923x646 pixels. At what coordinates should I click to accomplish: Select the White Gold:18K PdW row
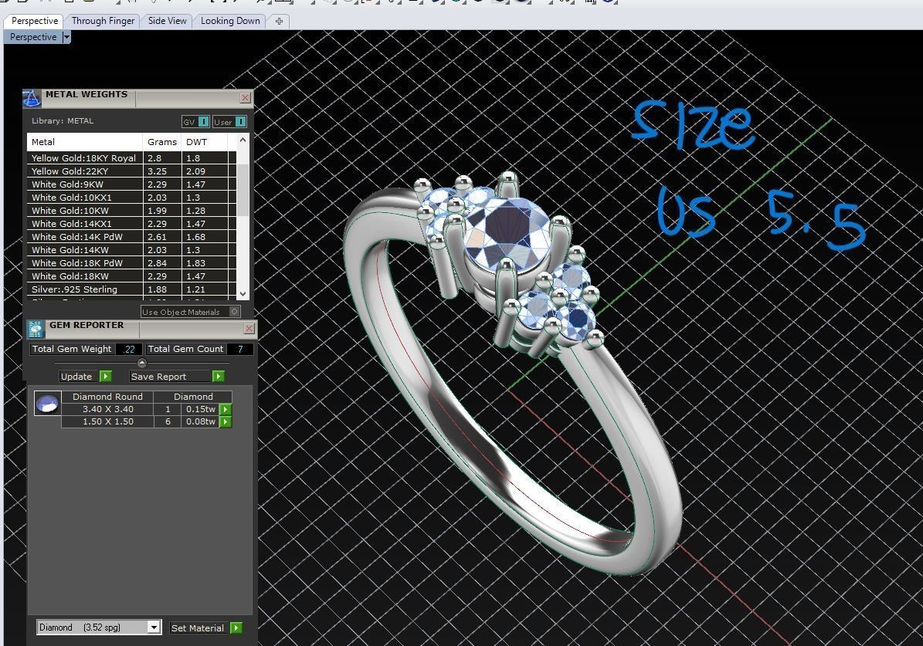click(132, 263)
